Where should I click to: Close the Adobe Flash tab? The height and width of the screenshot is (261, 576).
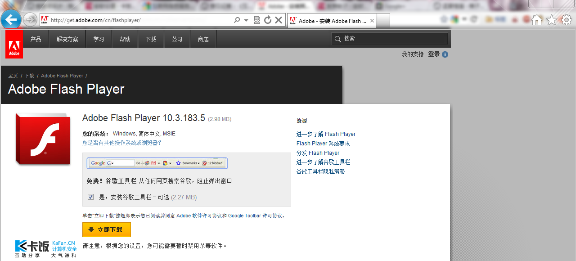pyautogui.click(x=372, y=21)
